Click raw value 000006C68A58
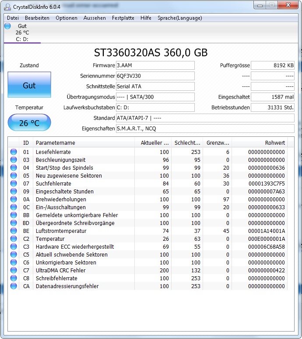 point(267,246)
